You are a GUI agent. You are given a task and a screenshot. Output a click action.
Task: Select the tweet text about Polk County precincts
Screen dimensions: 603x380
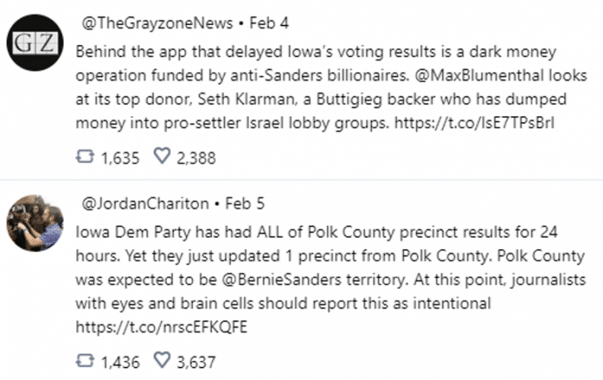pos(331,280)
